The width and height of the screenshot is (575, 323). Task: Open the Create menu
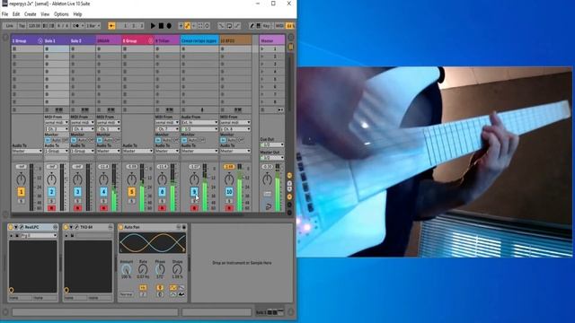click(30, 14)
